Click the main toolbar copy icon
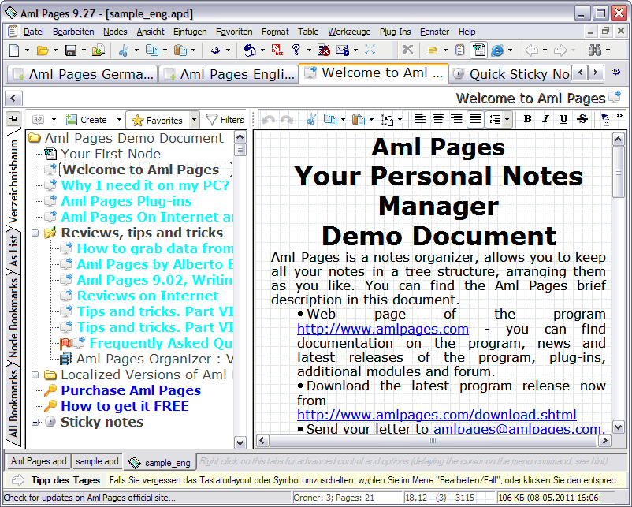 tap(152, 50)
